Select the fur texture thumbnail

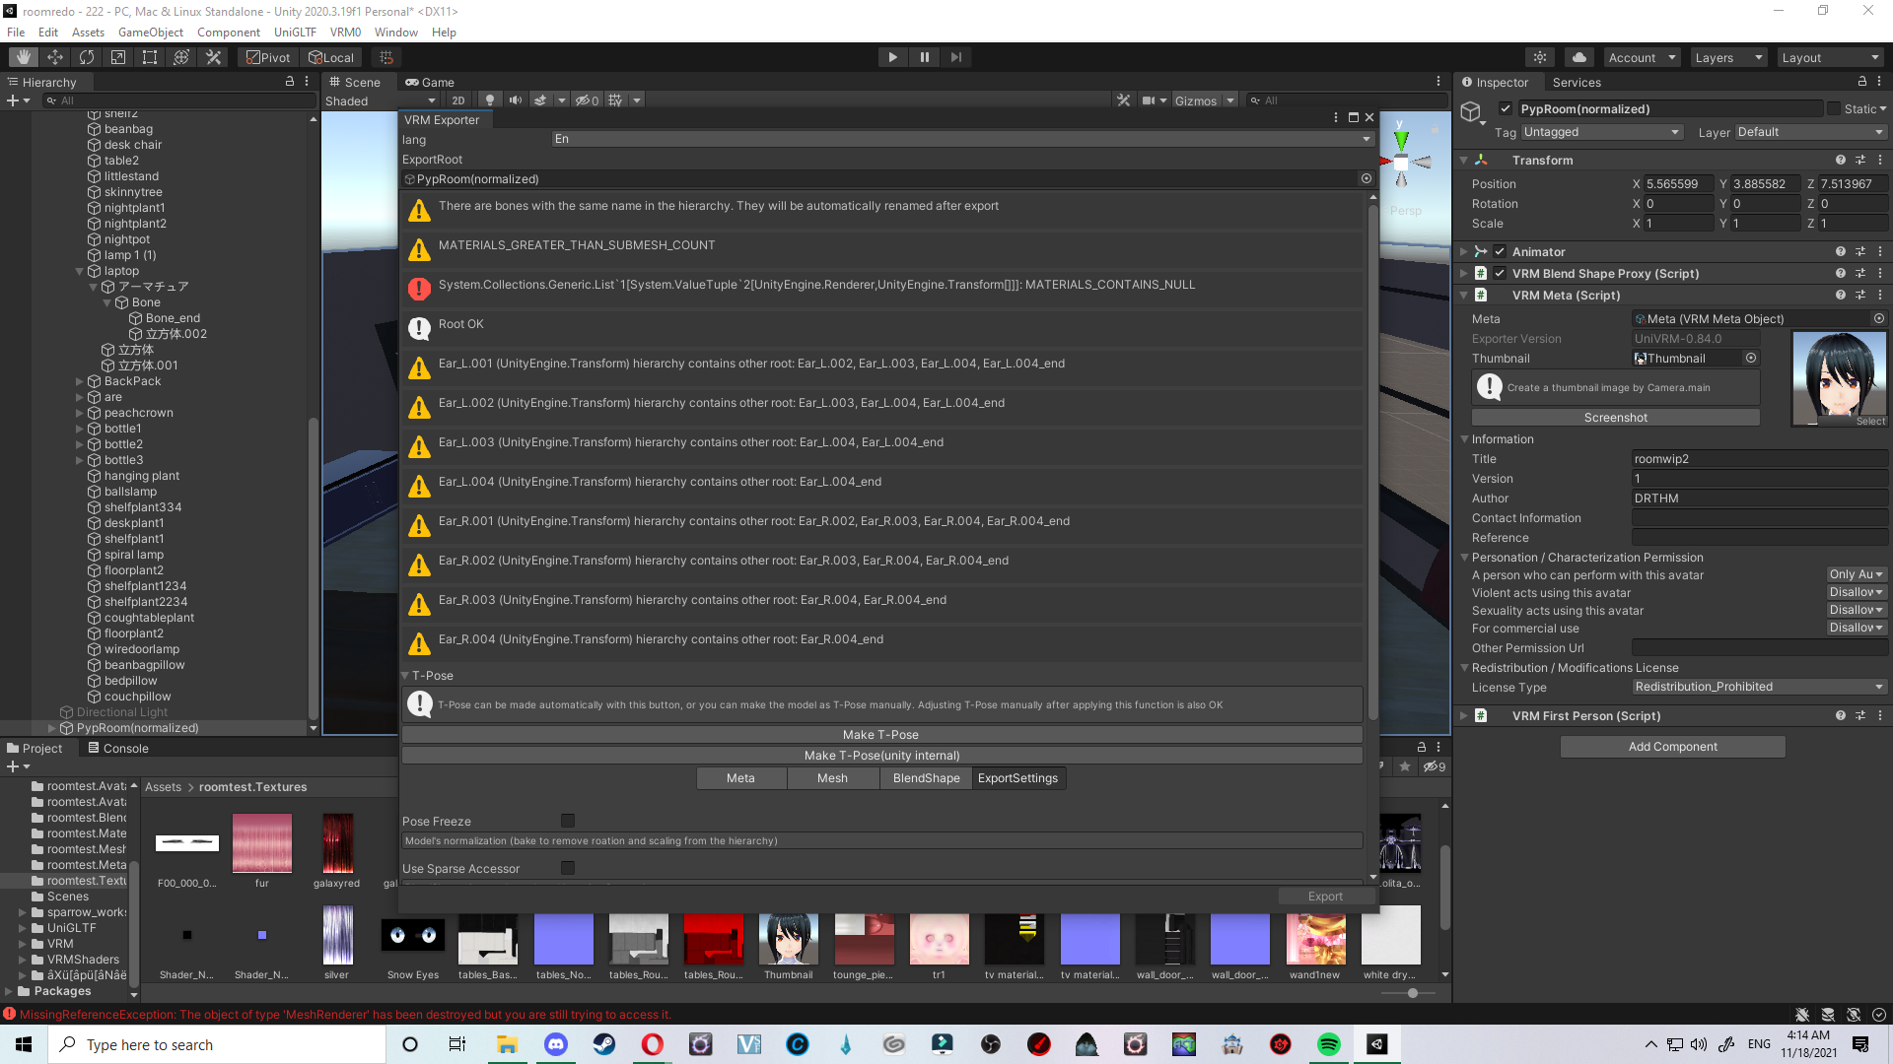coord(261,844)
